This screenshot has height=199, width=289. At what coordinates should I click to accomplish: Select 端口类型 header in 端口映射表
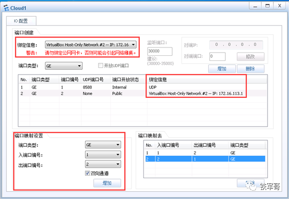click(x=247, y=145)
